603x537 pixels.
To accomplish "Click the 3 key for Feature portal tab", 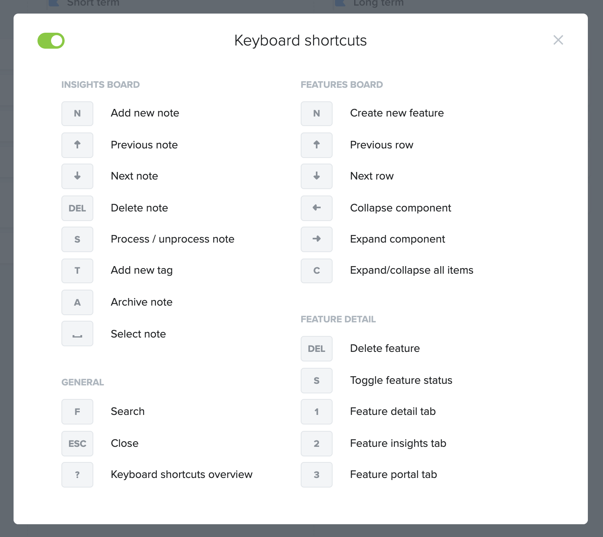I will pyautogui.click(x=317, y=475).
